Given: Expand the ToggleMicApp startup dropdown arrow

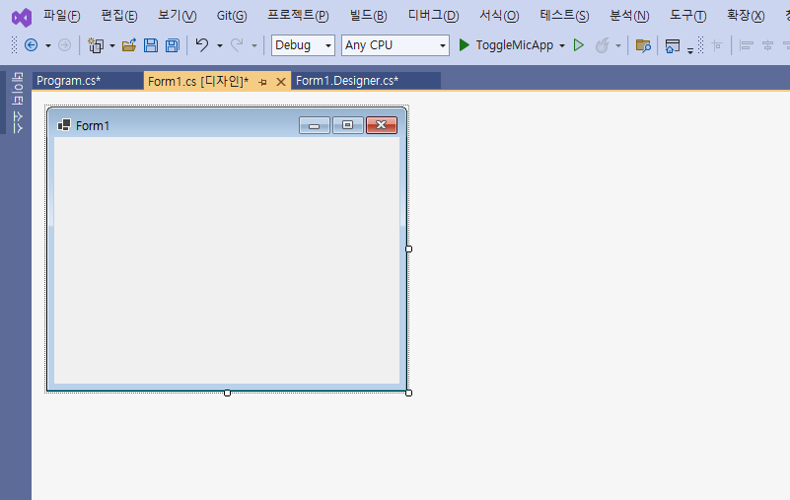Looking at the screenshot, I should tap(562, 46).
